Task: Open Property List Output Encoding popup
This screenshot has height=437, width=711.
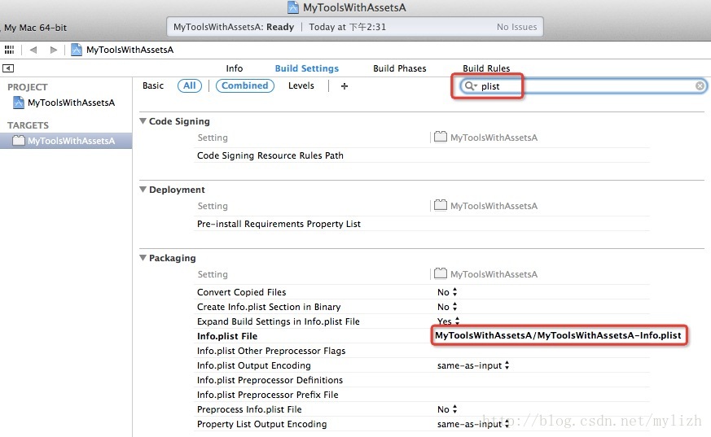Action: coord(473,424)
